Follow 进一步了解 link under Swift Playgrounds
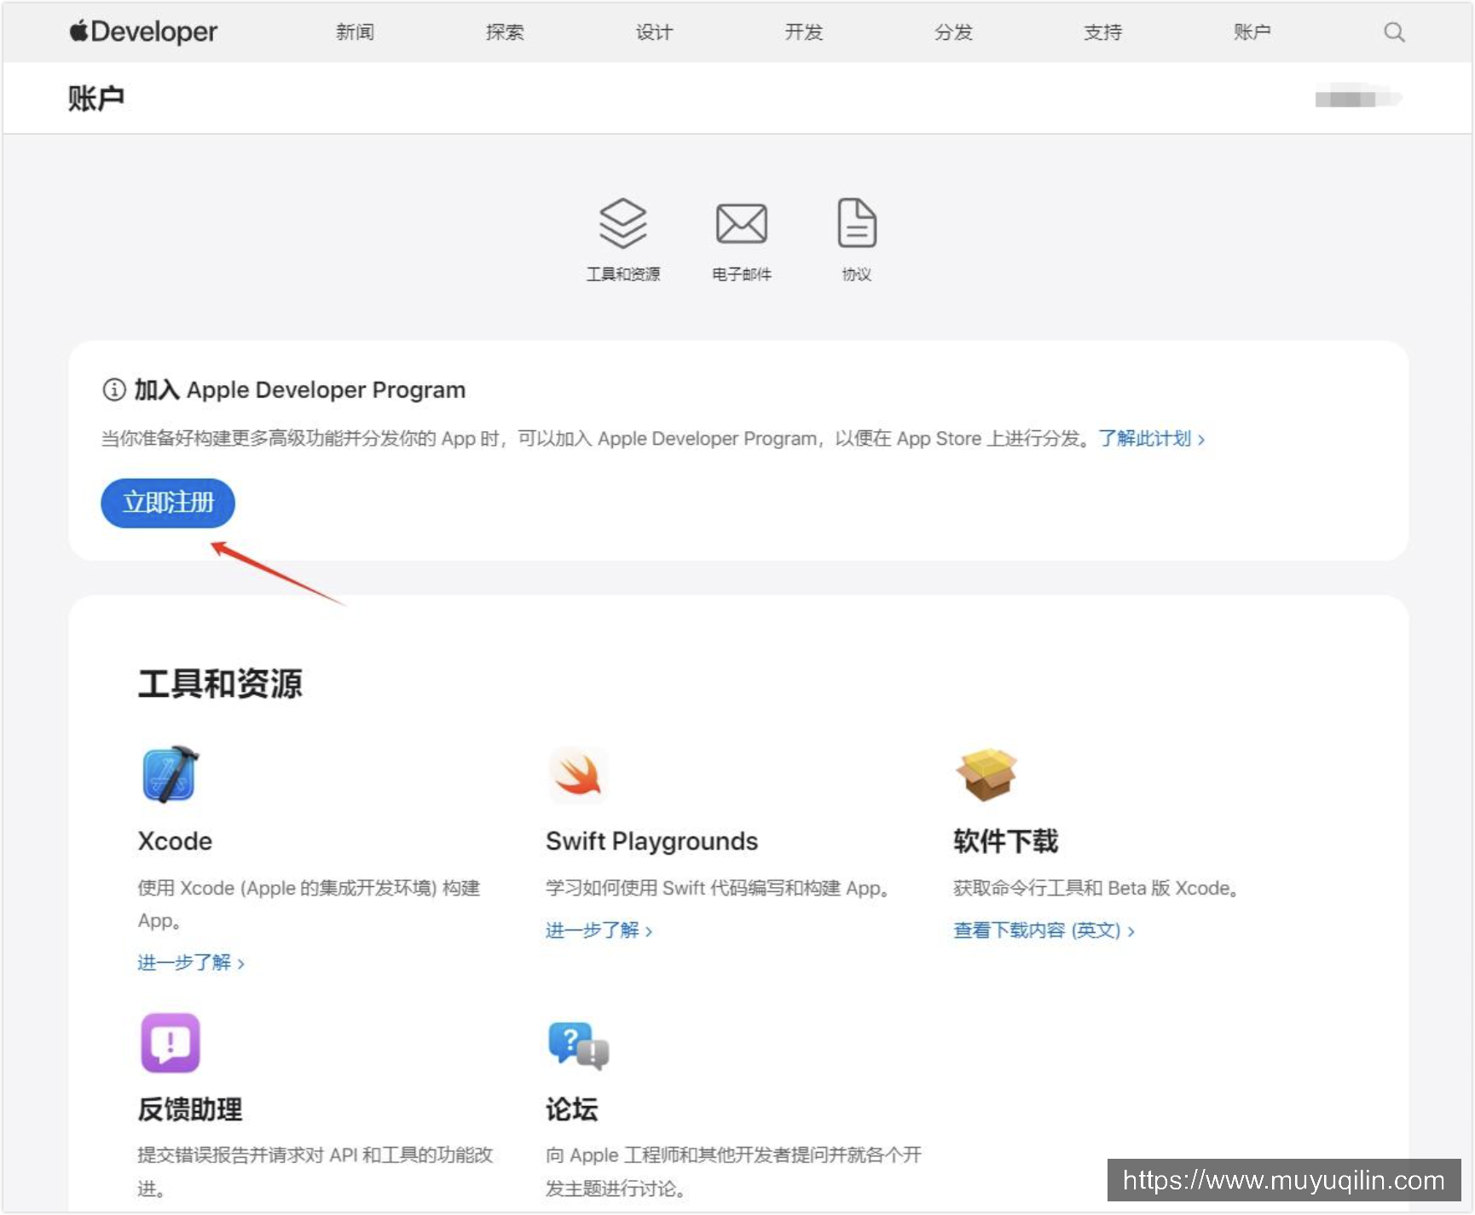The width and height of the screenshot is (1475, 1215). coord(599,930)
